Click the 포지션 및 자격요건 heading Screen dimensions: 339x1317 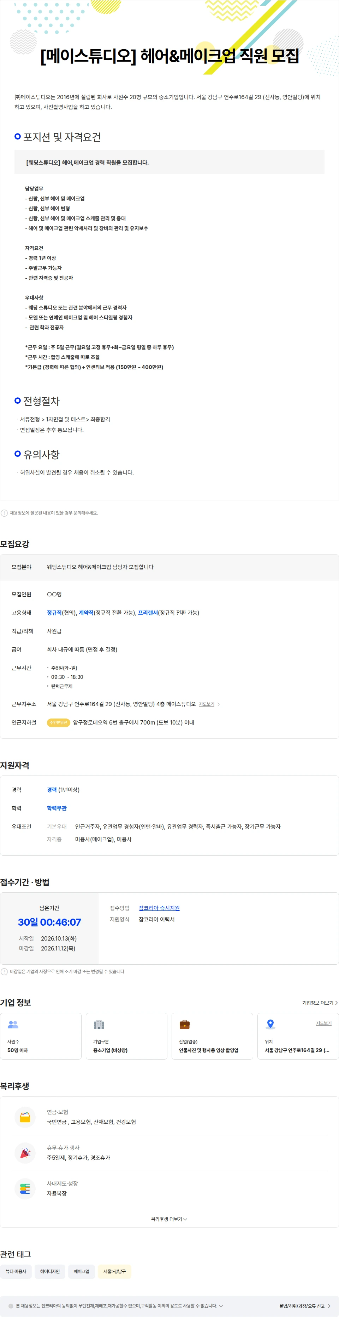(62, 136)
